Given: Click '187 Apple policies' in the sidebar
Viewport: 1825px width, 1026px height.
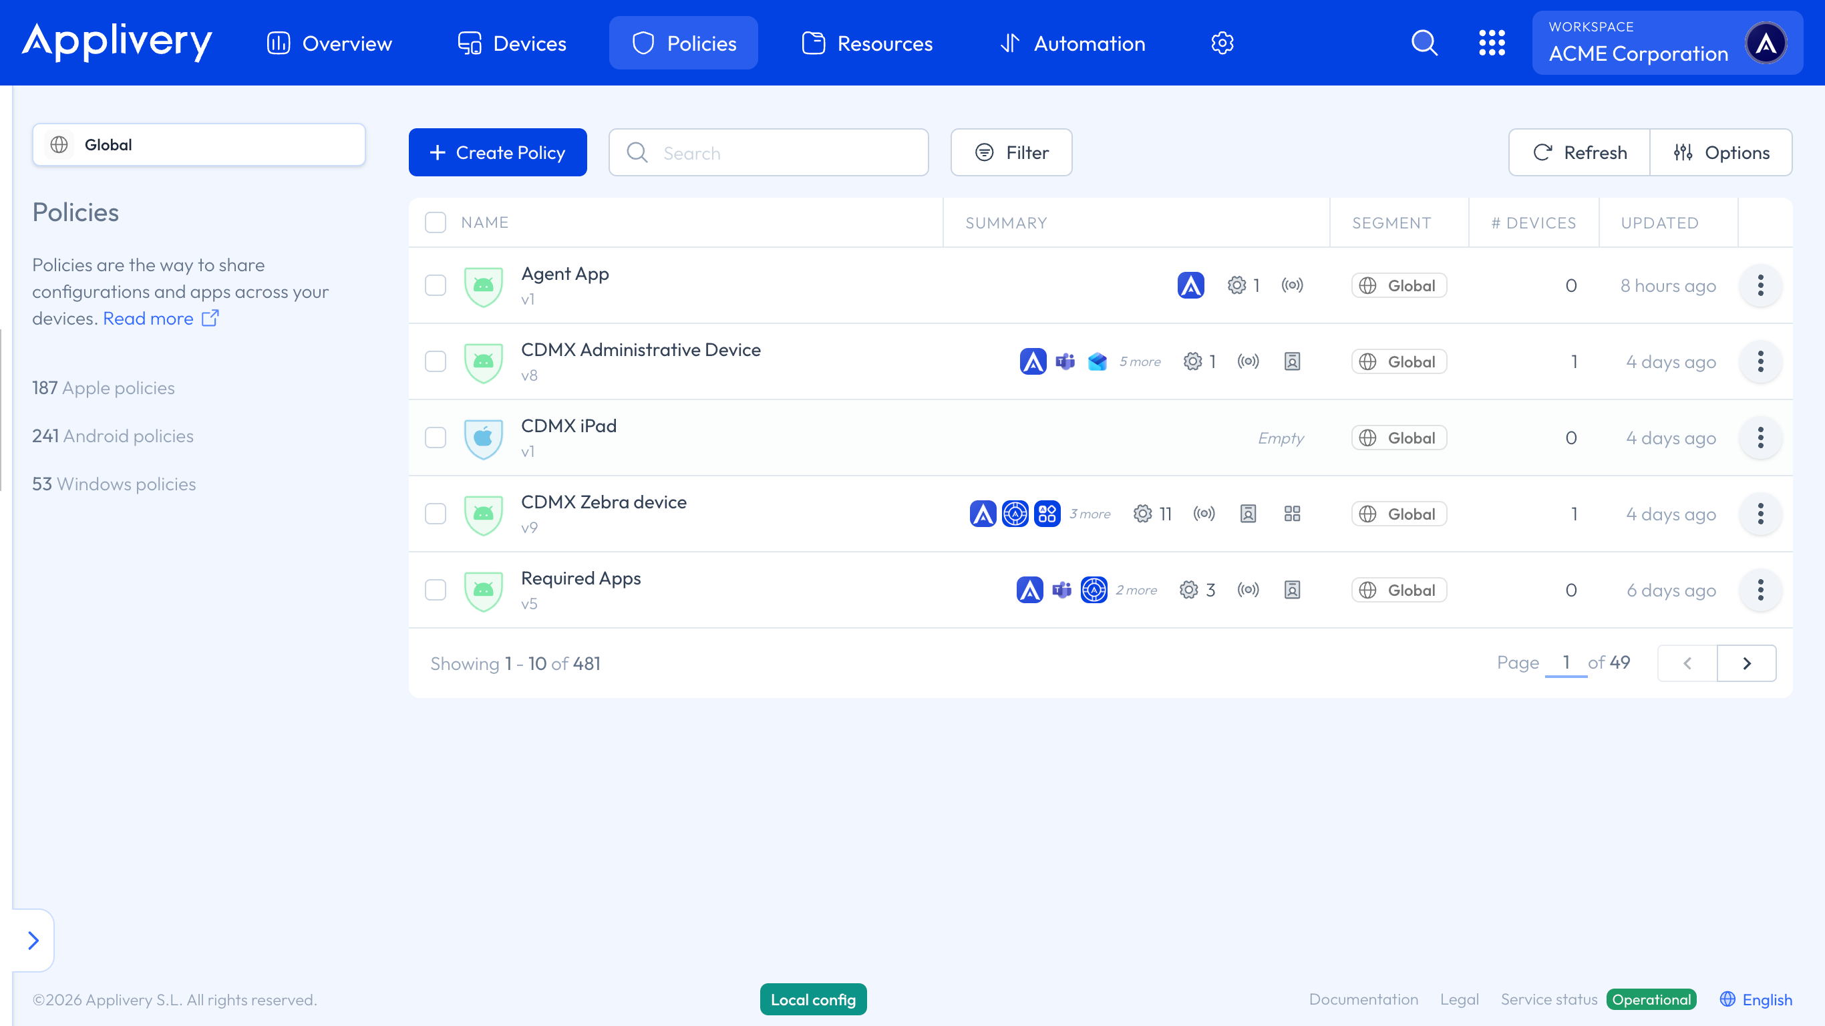Looking at the screenshot, I should (x=104, y=387).
